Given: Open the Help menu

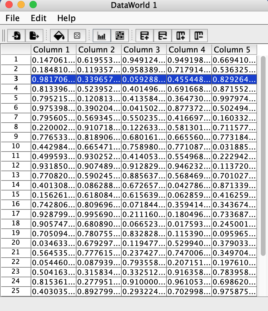Looking at the screenshot, I should pyautogui.click(x=67, y=18).
